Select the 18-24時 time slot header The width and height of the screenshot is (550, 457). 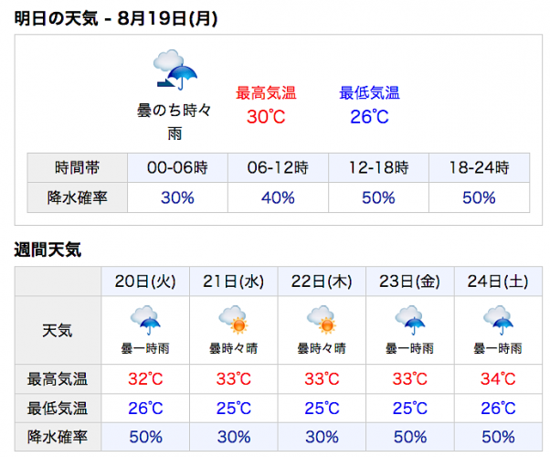[x=479, y=167]
